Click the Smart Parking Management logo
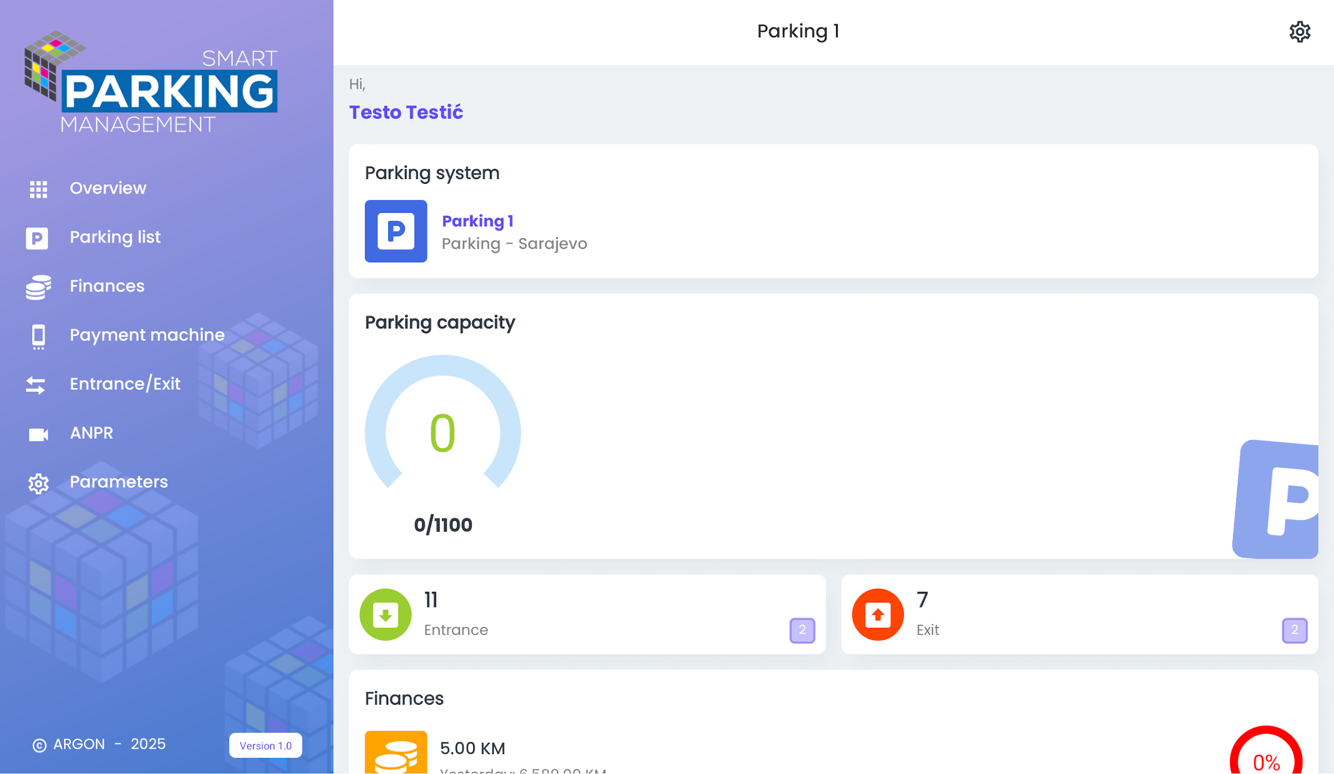1334x774 pixels. tap(151, 82)
